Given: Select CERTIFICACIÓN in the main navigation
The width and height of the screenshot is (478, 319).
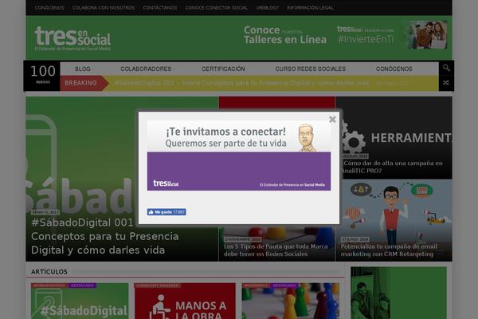Looking at the screenshot, I should [223, 69].
